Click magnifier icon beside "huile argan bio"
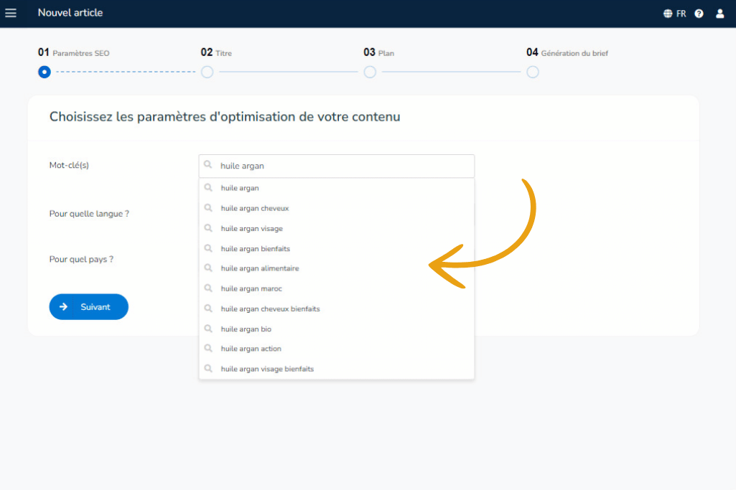Image resolution: width=736 pixels, height=490 pixels. 208,329
